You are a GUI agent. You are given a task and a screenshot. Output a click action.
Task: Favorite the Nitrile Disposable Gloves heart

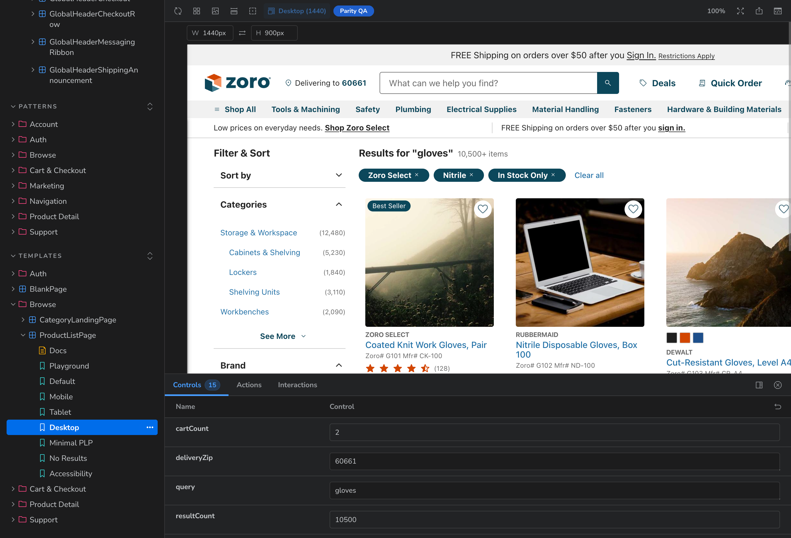point(633,209)
